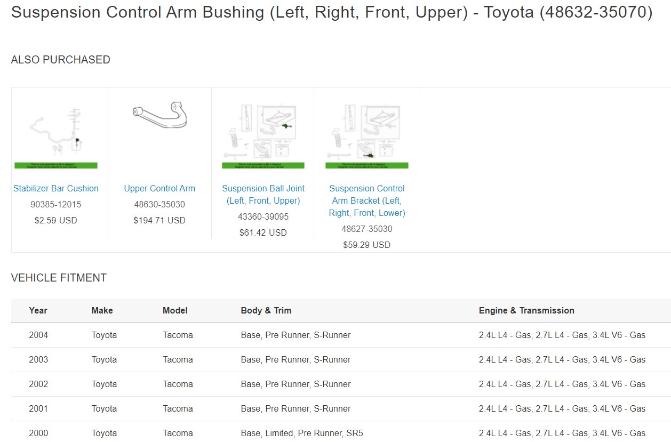Click the Also Purchased section heading
Viewport: 671px width, 442px height.
[60, 60]
